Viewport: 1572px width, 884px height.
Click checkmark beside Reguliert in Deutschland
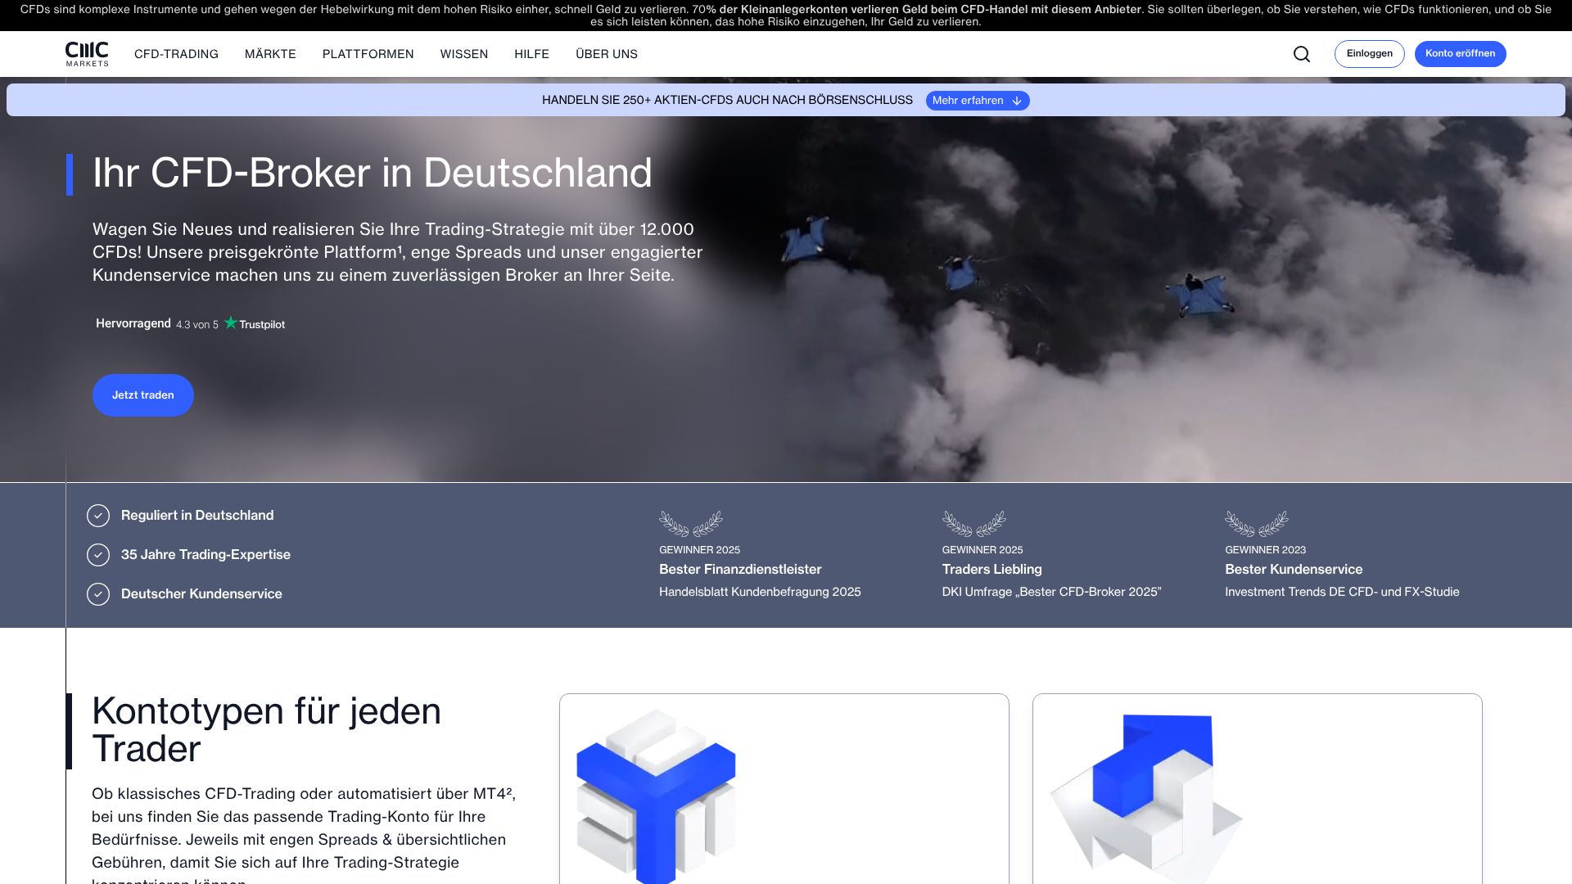click(x=98, y=516)
